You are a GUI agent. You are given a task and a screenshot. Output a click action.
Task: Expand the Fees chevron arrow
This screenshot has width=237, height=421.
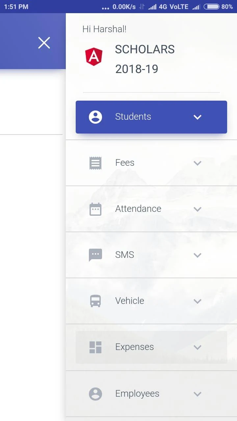[197, 163]
